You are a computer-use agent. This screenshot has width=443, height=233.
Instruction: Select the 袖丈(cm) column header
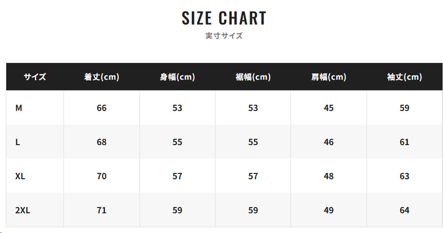(405, 77)
